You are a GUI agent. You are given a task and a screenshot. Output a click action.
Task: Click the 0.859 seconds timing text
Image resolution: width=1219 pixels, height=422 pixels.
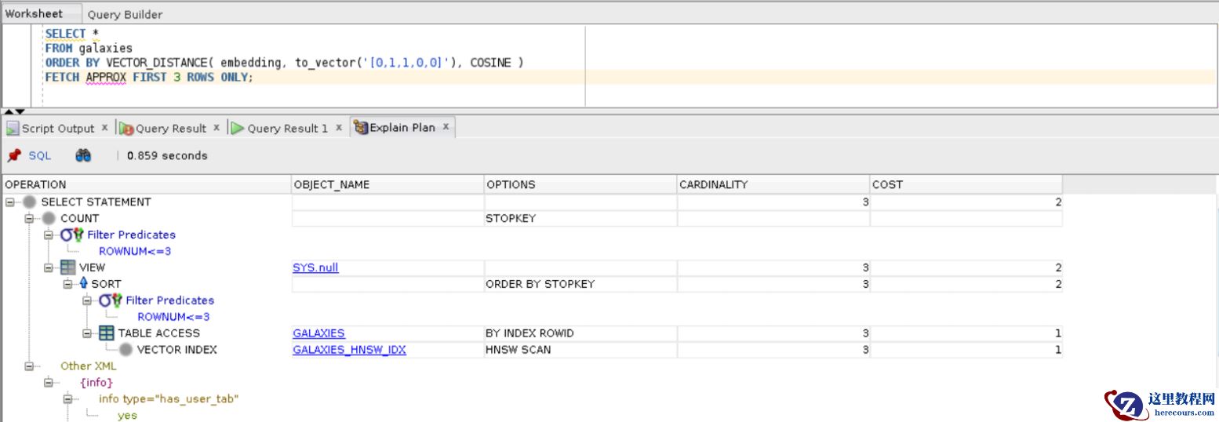[x=167, y=155]
